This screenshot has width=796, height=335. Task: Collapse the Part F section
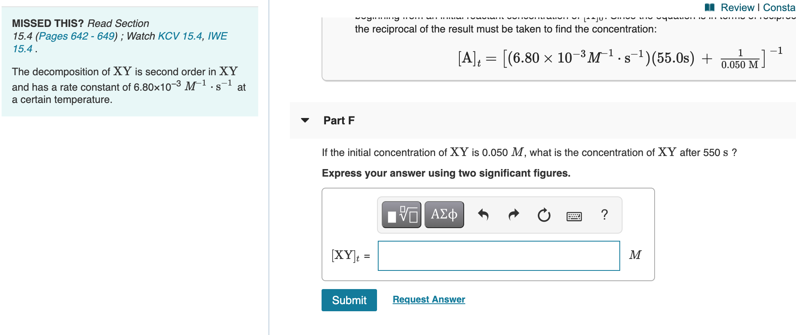(x=305, y=120)
